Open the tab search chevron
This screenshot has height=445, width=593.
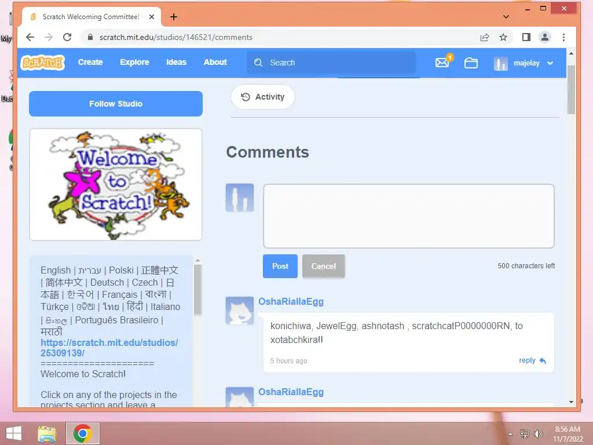(506, 17)
